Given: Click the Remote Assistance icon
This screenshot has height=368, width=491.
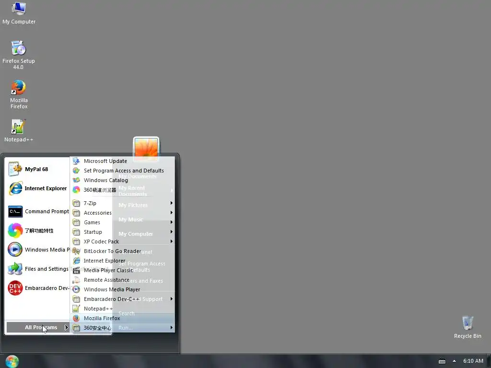Looking at the screenshot, I should 76,280.
